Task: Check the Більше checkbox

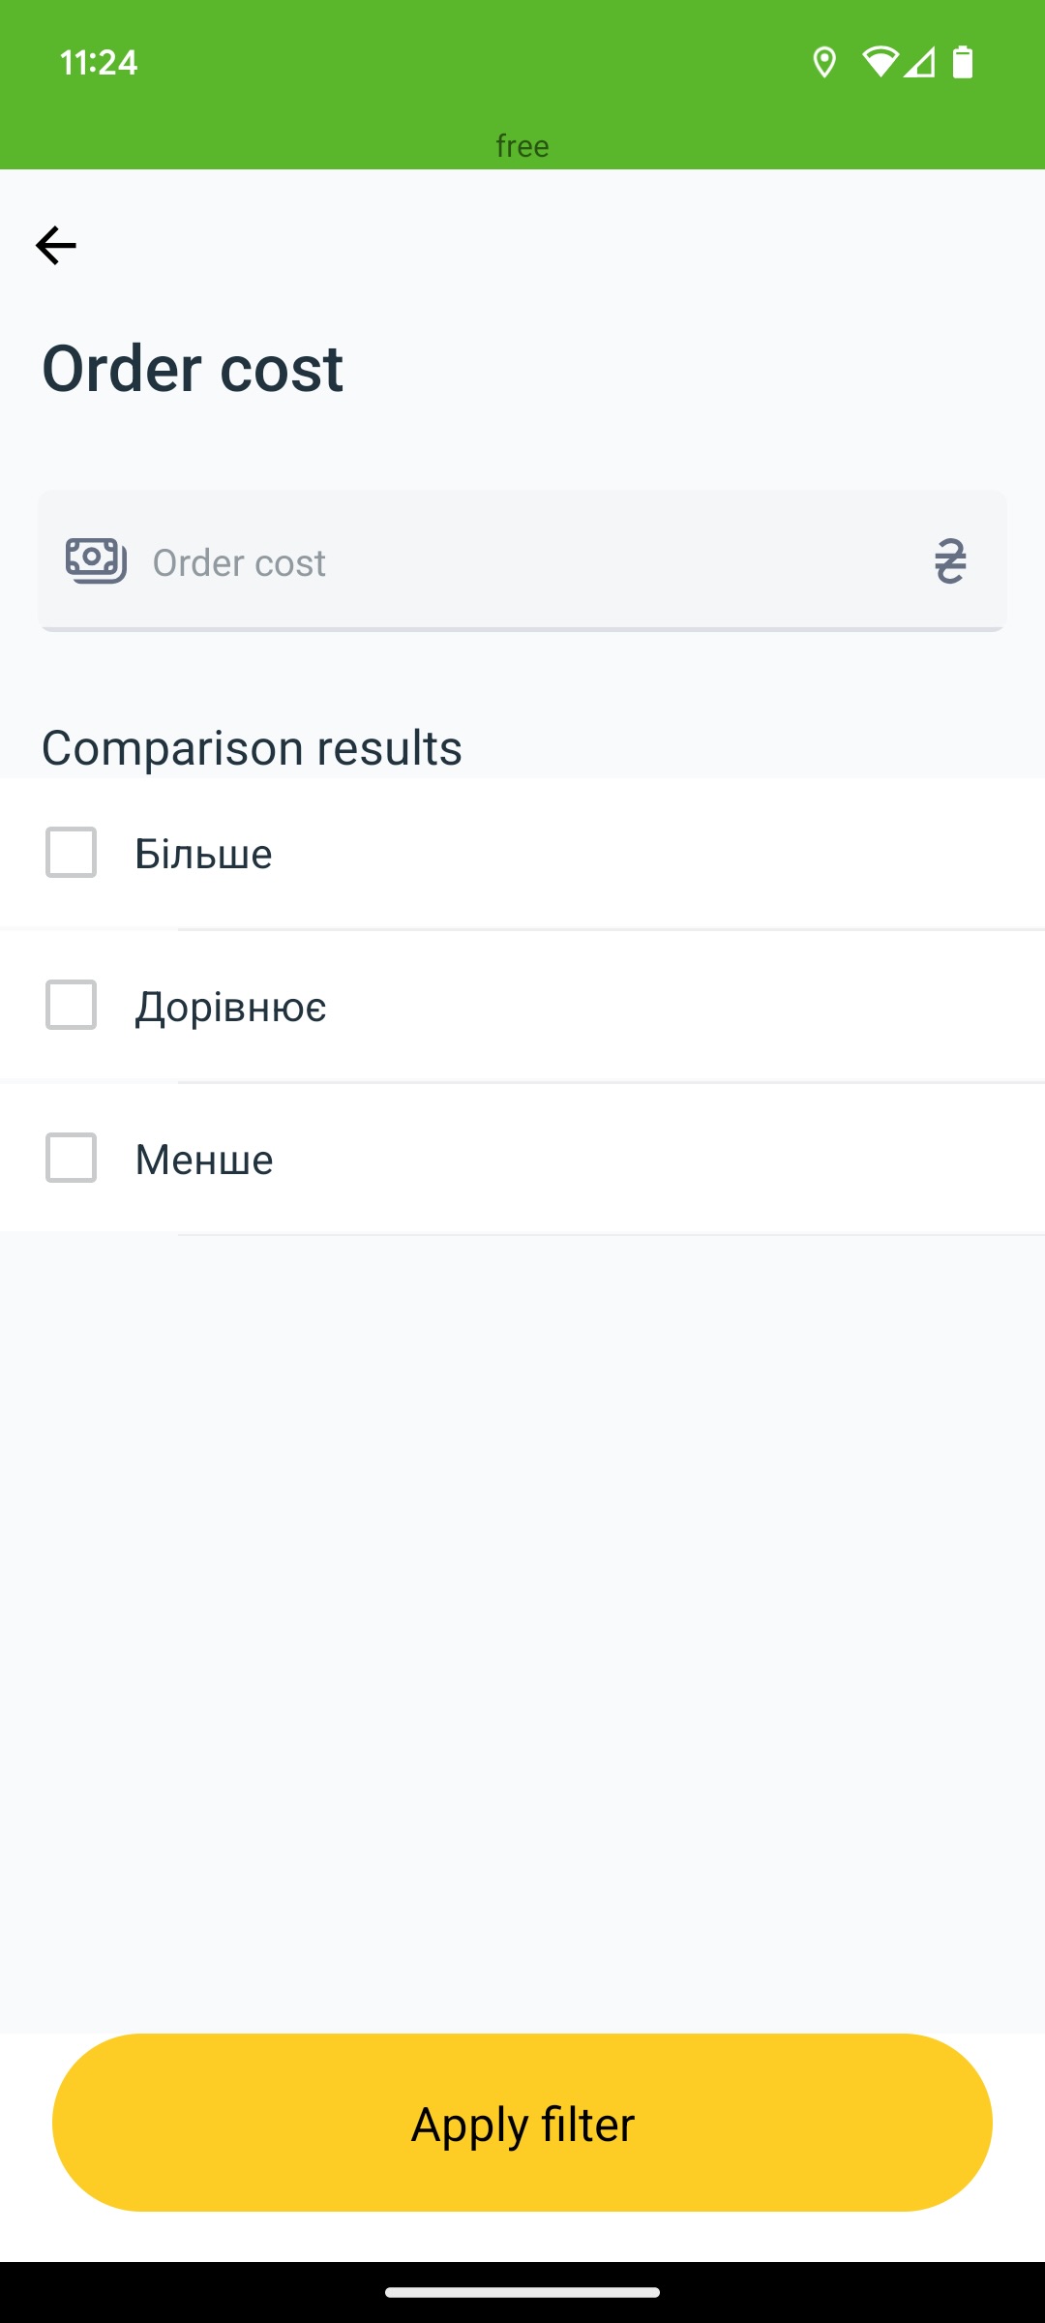Action: [x=71, y=853]
